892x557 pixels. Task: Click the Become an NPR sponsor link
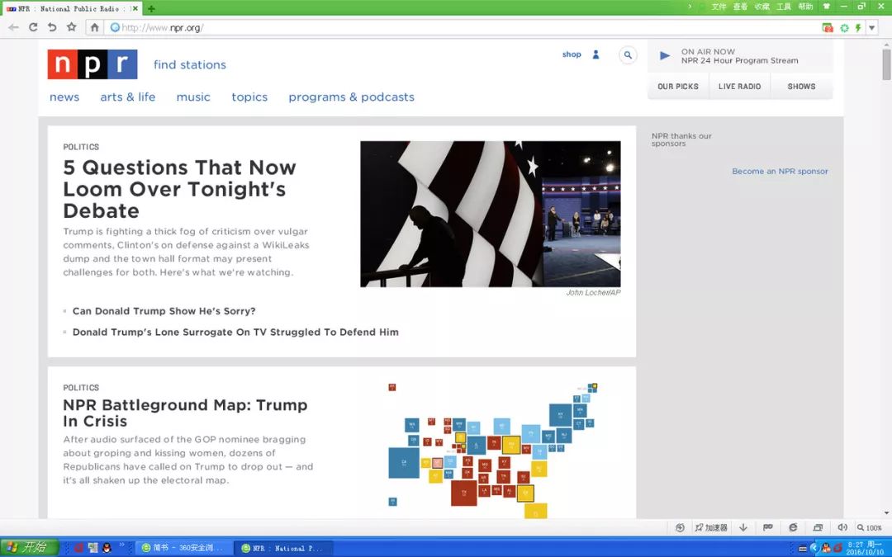click(x=780, y=171)
